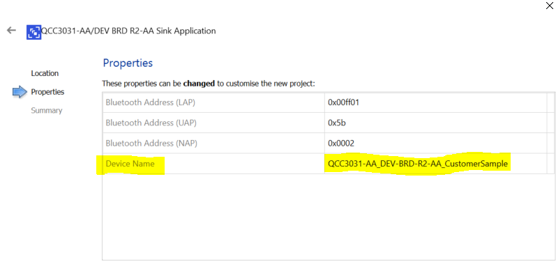This screenshot has height=278, width=556.
Task: Click the blue Sink Application project icon
Action: point(33,32)
